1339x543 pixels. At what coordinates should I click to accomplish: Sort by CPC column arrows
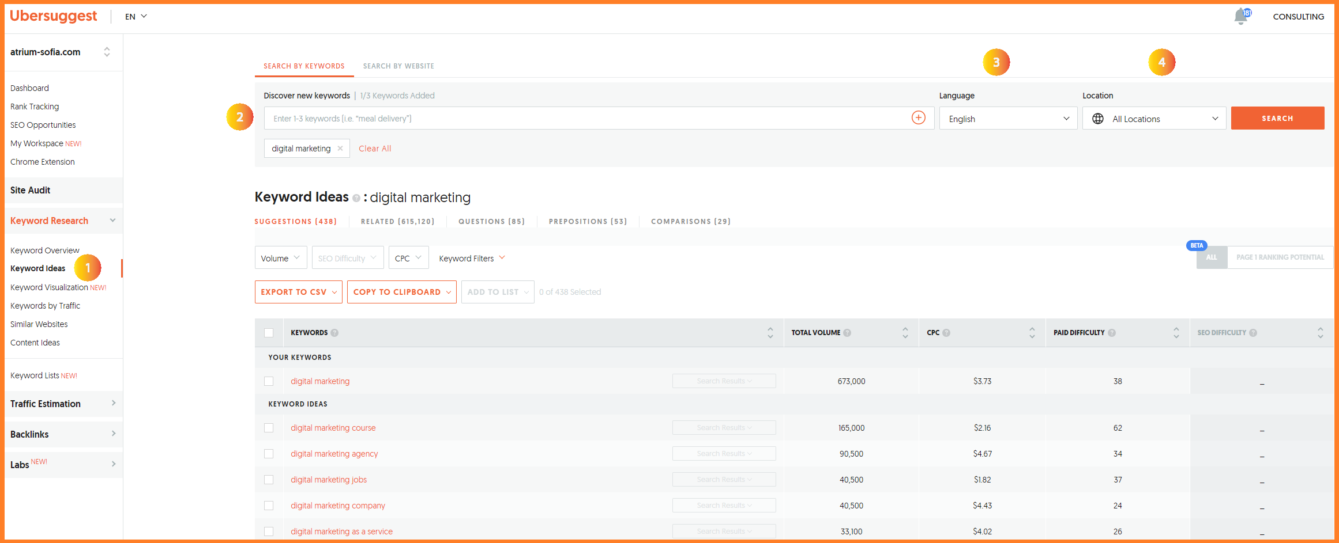click(x=1032, y=333)
